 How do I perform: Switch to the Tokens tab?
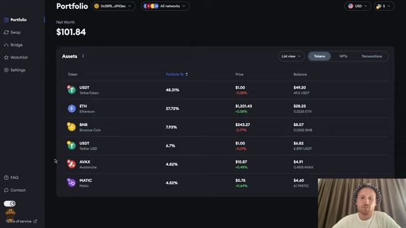click(x=319, y=56)
